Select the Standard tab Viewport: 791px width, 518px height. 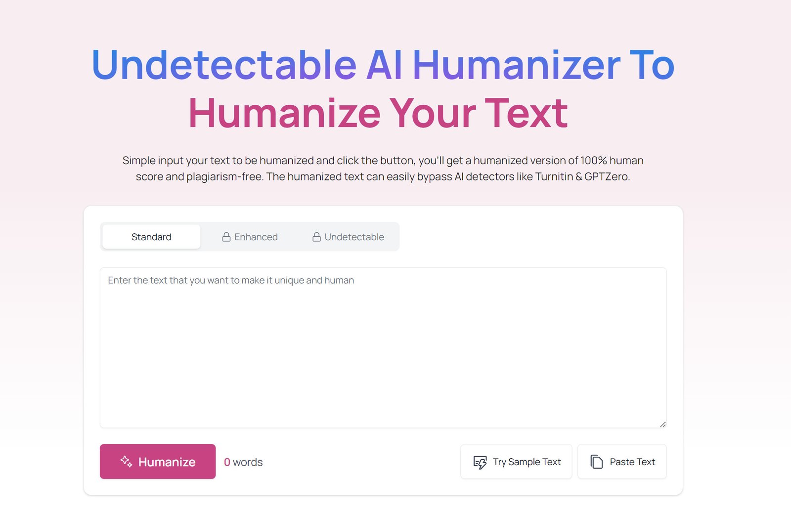coord(151,237)
